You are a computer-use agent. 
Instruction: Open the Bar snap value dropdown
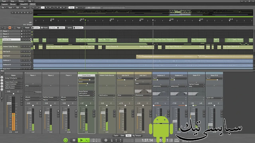[80, 8]
